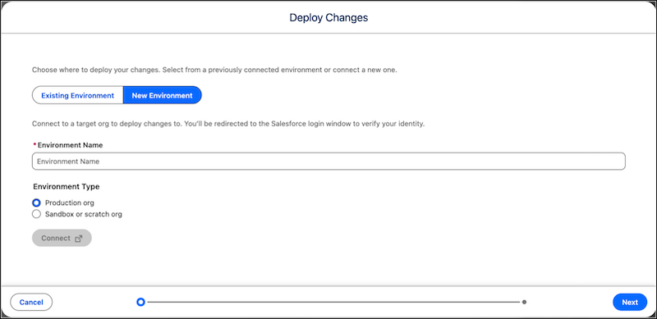Proceed with the Next button
The image size is (657, 319).
630,303
